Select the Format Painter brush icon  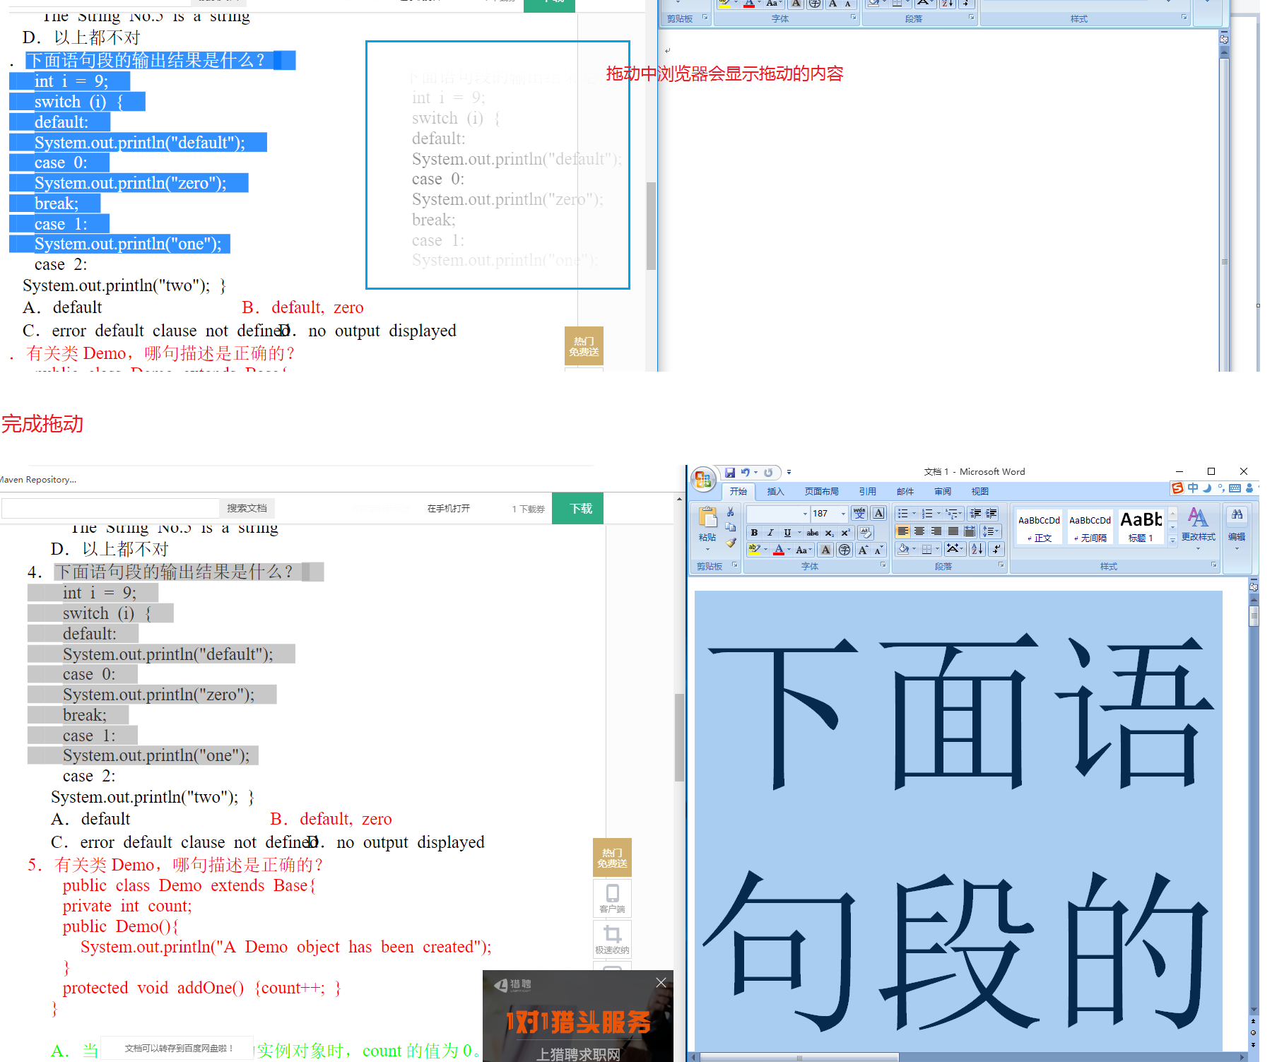click(731, 543)
